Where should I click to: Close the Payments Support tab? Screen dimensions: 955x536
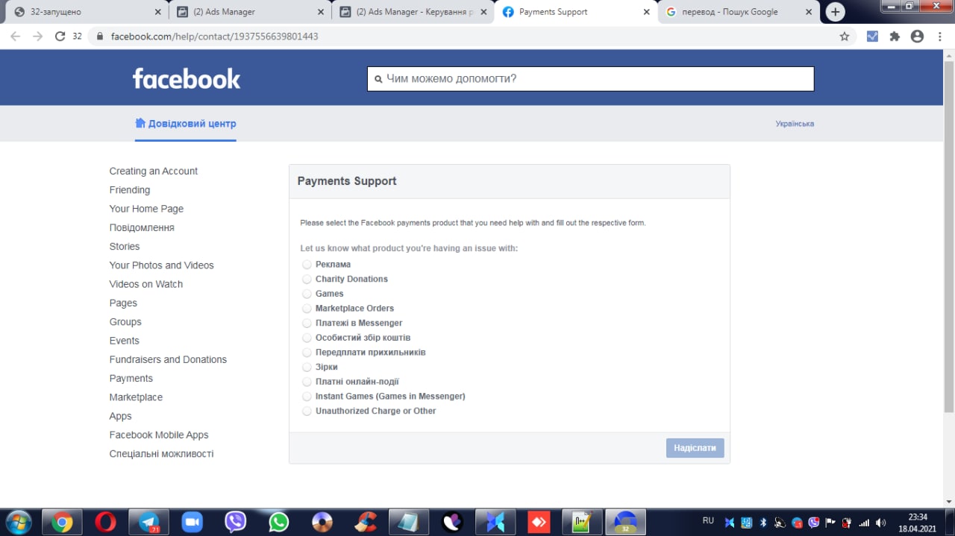645,12
